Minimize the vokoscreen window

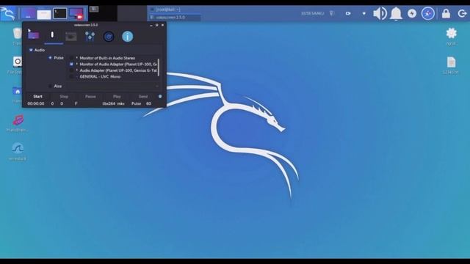(x=151, y=25)
